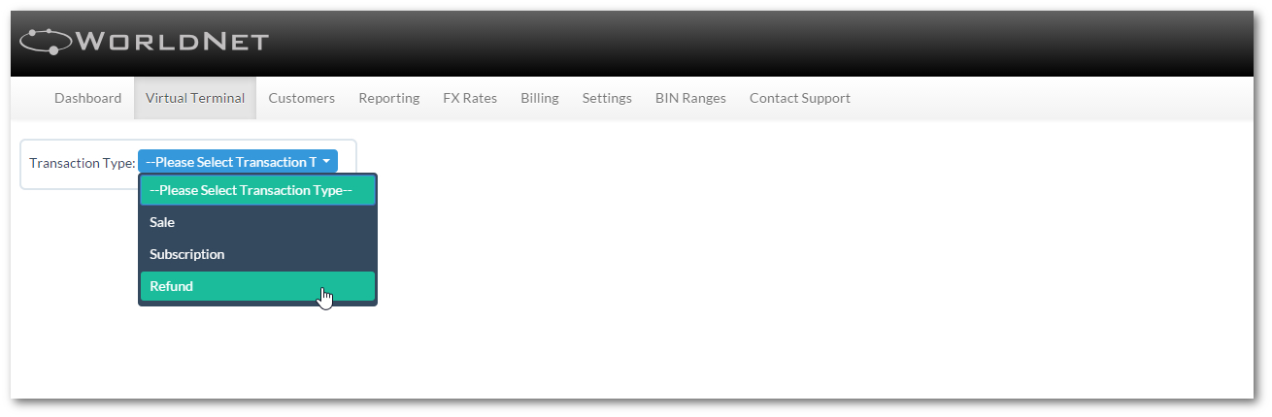Click the WorldNet wordmark text in header
The image size is (1272, 417).
171,42
